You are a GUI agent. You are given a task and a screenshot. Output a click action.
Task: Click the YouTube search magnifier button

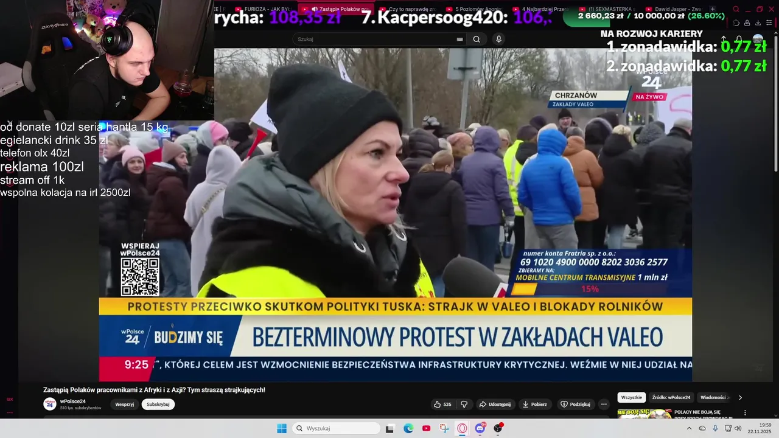point(477,39)
